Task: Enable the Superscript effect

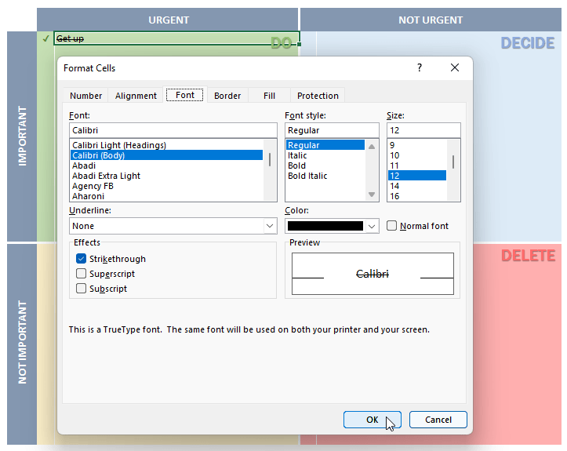Action: 82,274
